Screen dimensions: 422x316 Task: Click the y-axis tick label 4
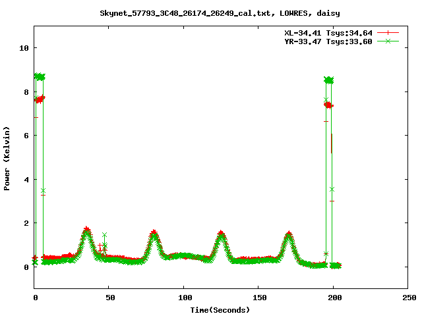(x=26, y=180)
